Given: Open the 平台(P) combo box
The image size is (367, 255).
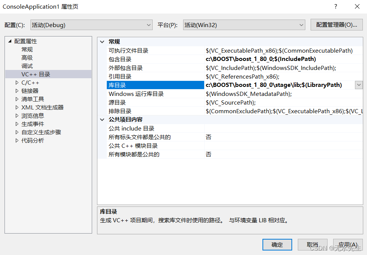Looking at the screenshot, I should (301, 24).
